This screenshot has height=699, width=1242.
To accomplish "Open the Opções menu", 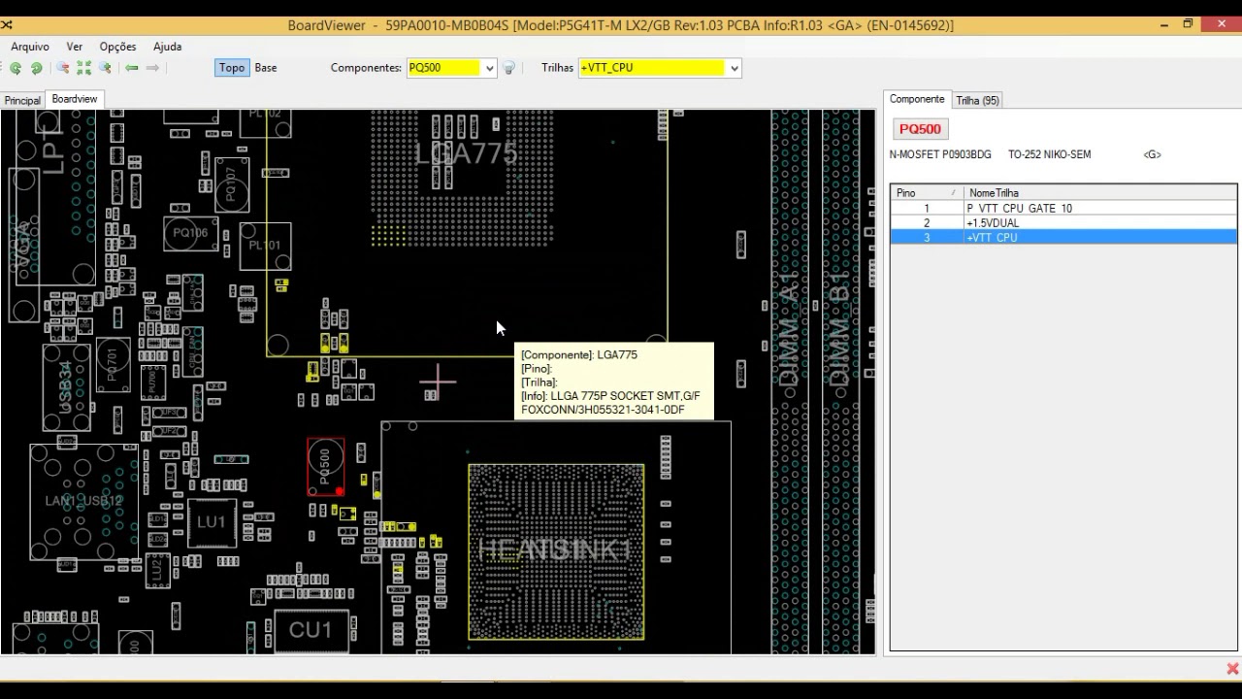I will (118, 47).
